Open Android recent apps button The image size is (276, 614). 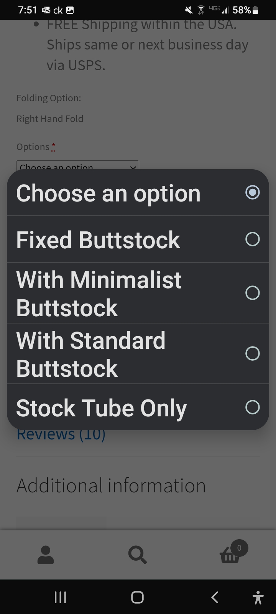tap(60, 597)
